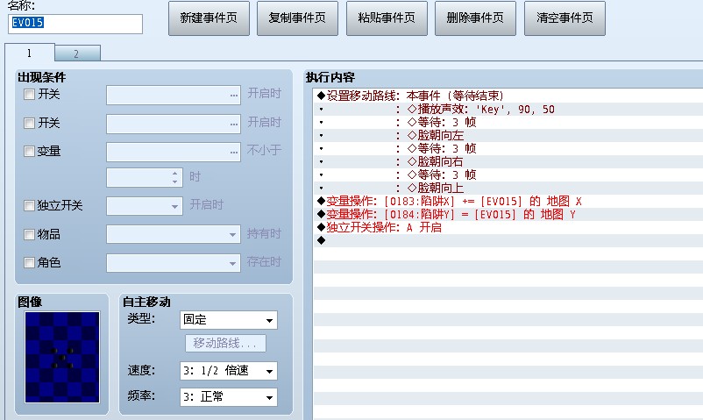Select the empty last command line diamond

pos(321,240)
